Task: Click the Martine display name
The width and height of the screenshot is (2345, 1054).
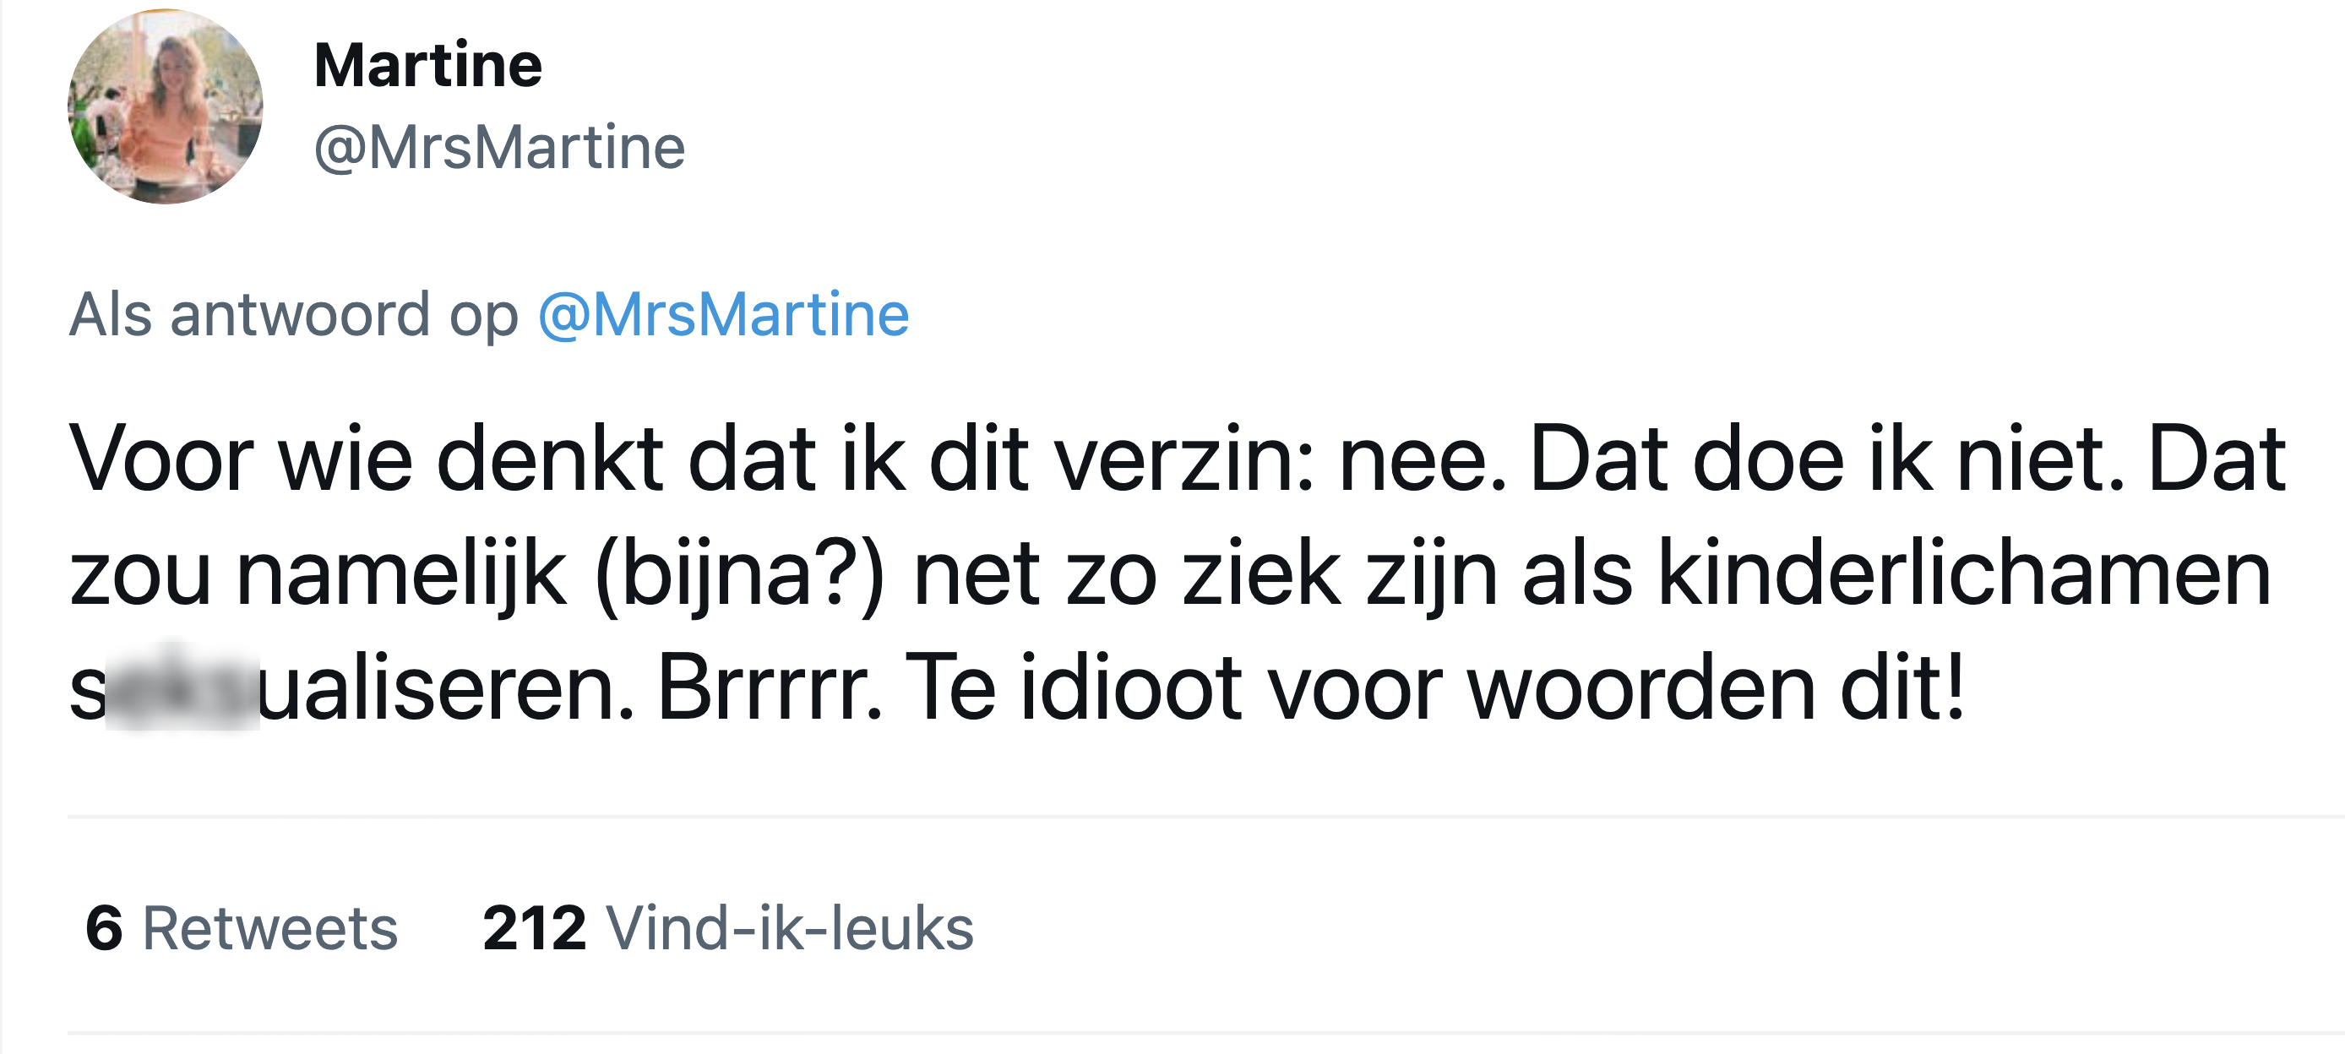Action: click(x=426, y=63)
